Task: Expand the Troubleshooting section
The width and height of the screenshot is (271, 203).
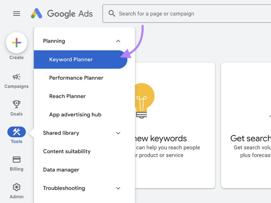Action: 118,188
